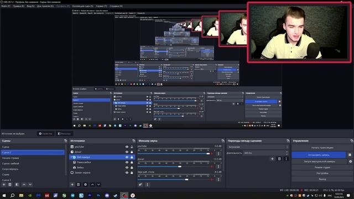The image size is (354, 199).
Task: Add a new source with plus icon
Action: (72, 185)
